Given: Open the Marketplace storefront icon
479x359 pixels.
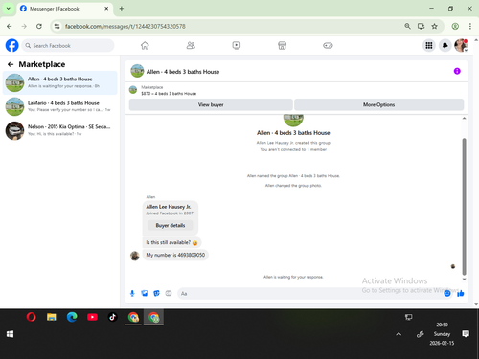Looking at the screenshot, I should click(282, 45).
